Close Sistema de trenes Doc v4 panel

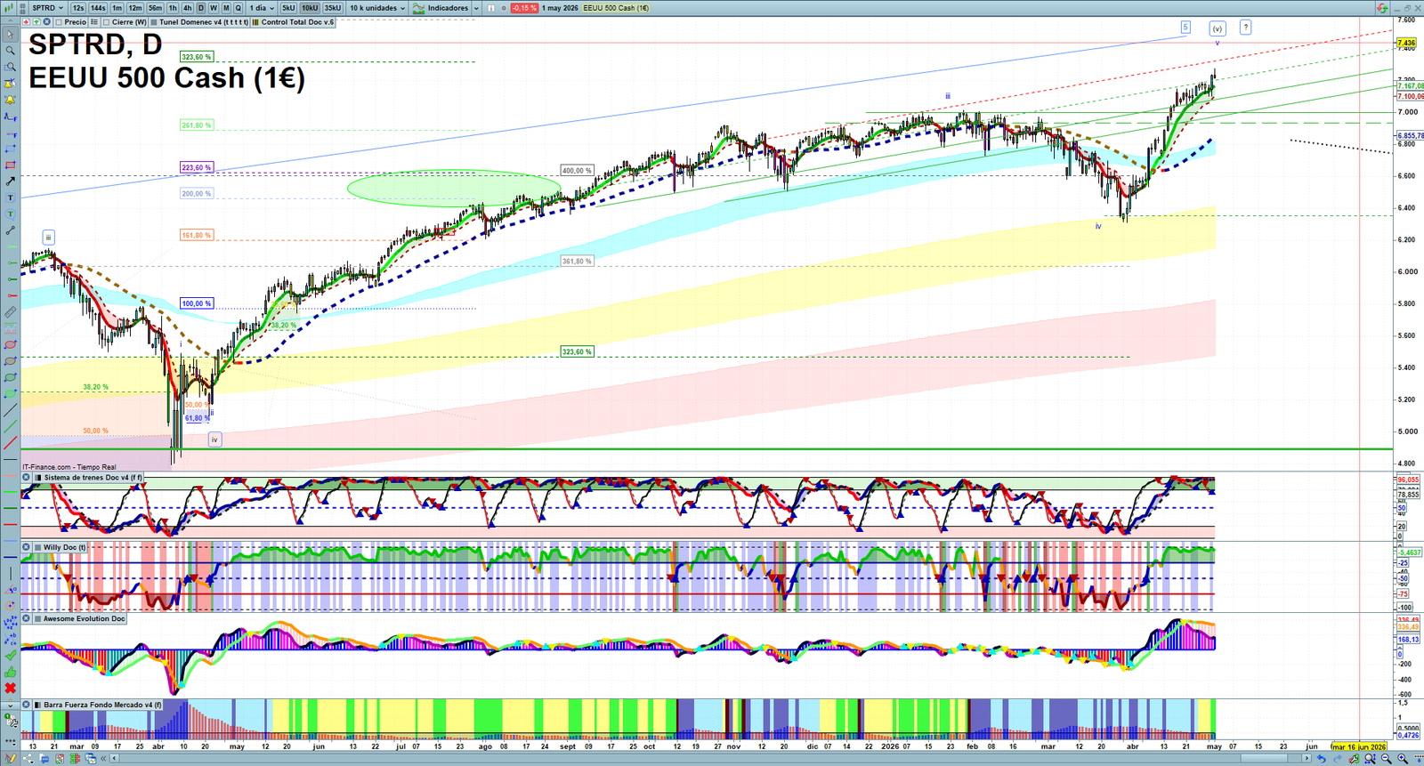(26, 478)
